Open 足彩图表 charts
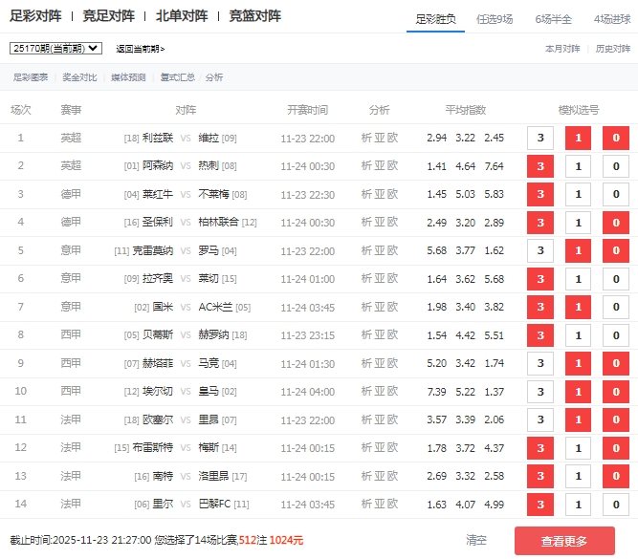 31,77
